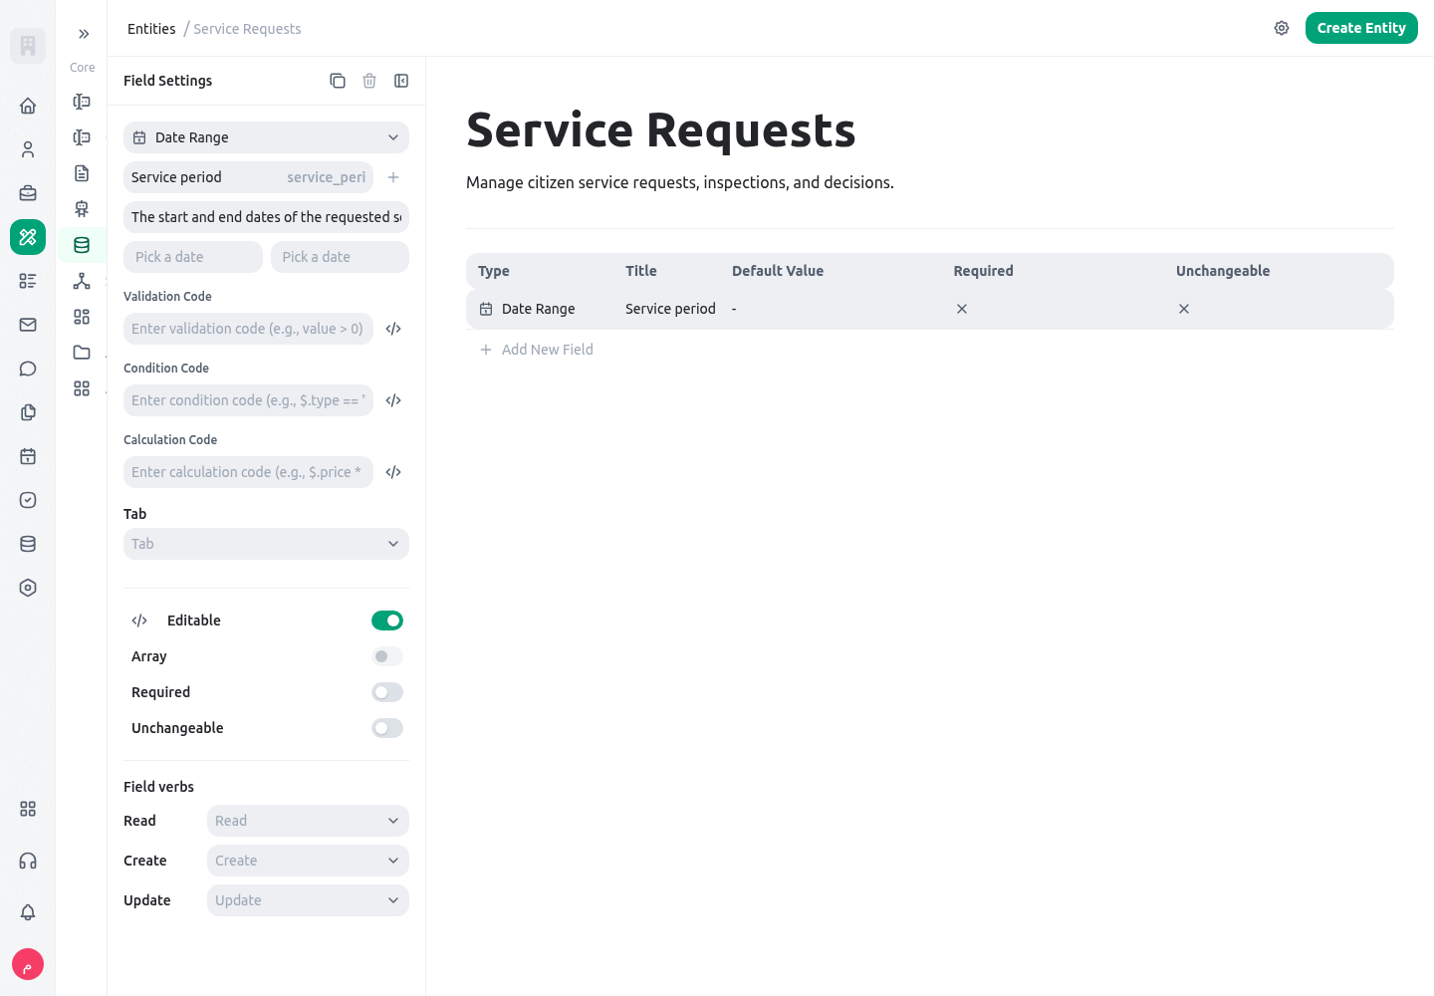The image size is (1434, 996).
Task: Focus the calculation code input
Action: 248,472
